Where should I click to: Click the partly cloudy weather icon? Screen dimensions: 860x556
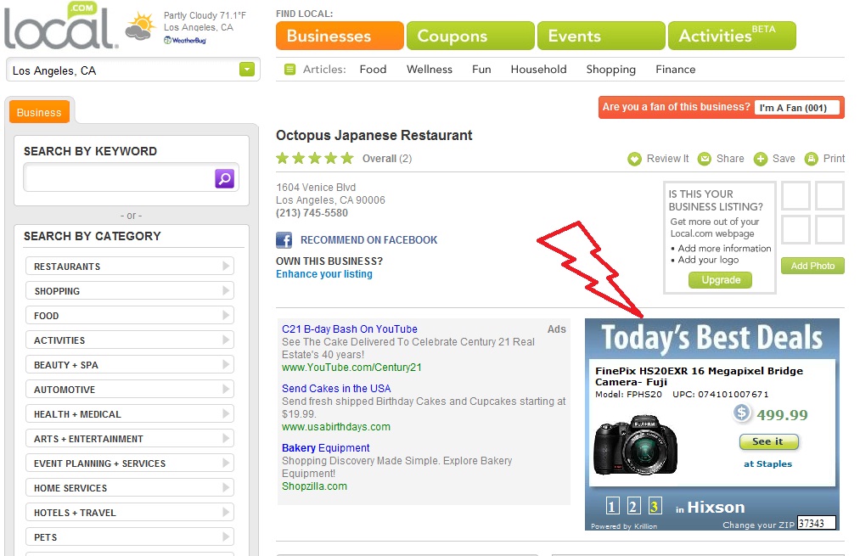point(140,26)
